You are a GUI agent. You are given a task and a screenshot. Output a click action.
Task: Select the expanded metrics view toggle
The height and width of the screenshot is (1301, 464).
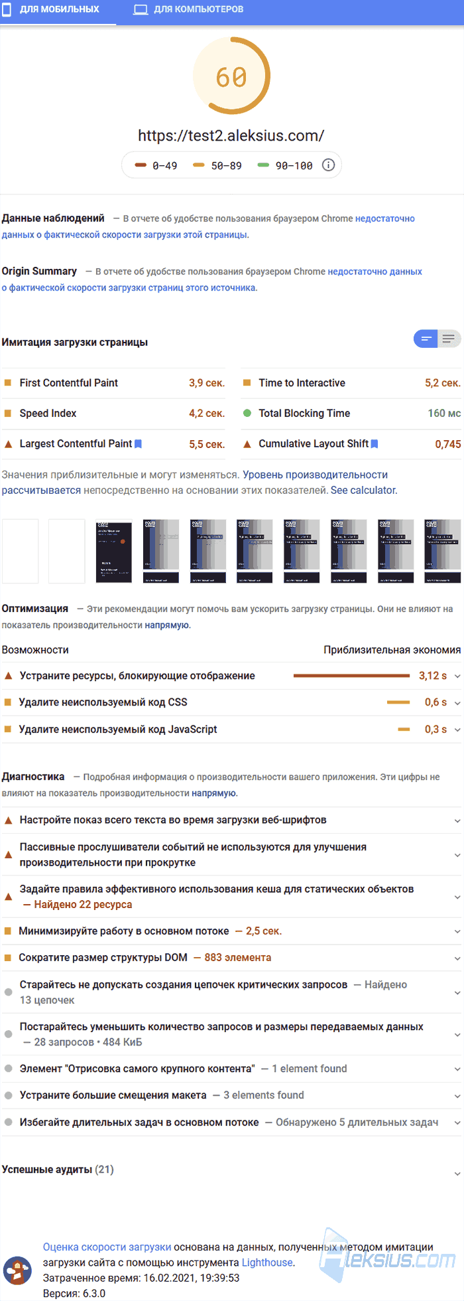click(449, 339)
